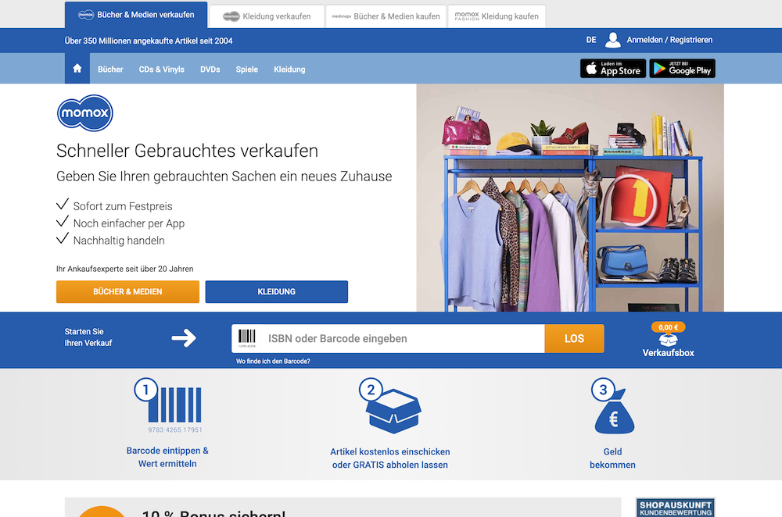Click the step 2 open box icon
This screenshot has height=517, width=782.
(x=391, y=408)
